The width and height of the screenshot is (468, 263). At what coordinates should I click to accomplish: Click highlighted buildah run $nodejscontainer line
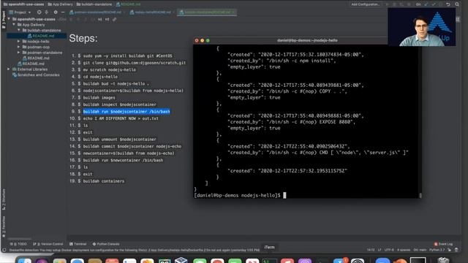tap(127, 112)
